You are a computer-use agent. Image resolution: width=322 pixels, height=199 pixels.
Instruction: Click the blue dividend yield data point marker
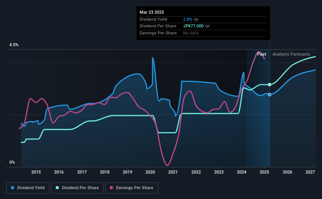(x=269, y=94)
